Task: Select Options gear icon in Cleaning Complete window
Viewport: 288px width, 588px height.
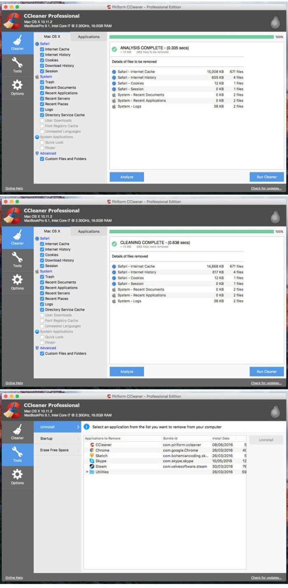Action: pos(17,280)
